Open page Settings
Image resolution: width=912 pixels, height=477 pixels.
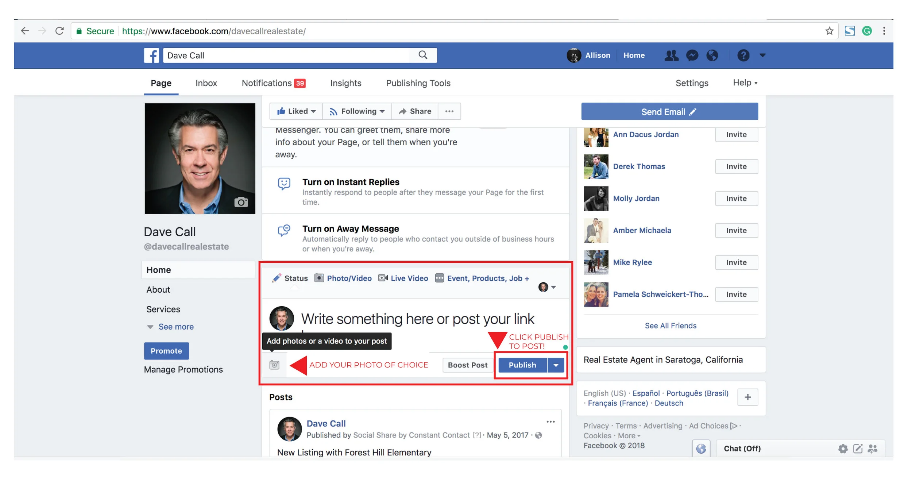692,83
